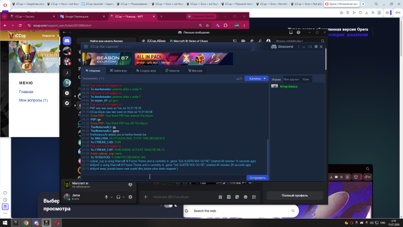Bookmark the page with the Chrome star icon
403x227 pixels.
[207, 25]
